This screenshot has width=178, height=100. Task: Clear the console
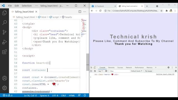pyautogui.click(x=95, y=71)
